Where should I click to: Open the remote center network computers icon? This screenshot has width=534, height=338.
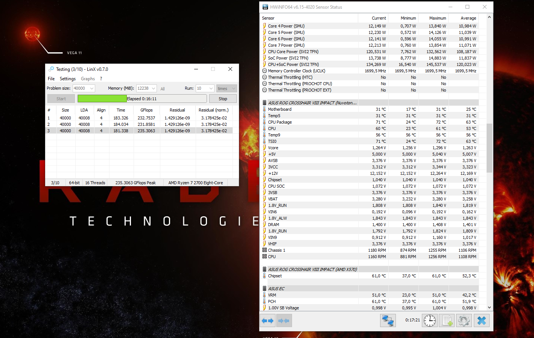[x=388, y=321]
